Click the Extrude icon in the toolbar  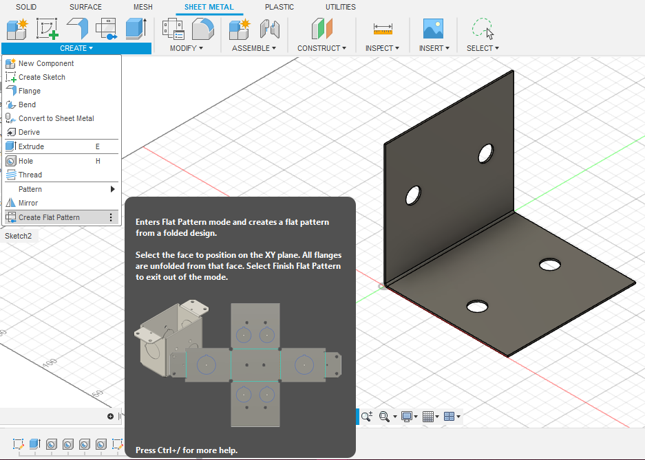pos(136,29)
